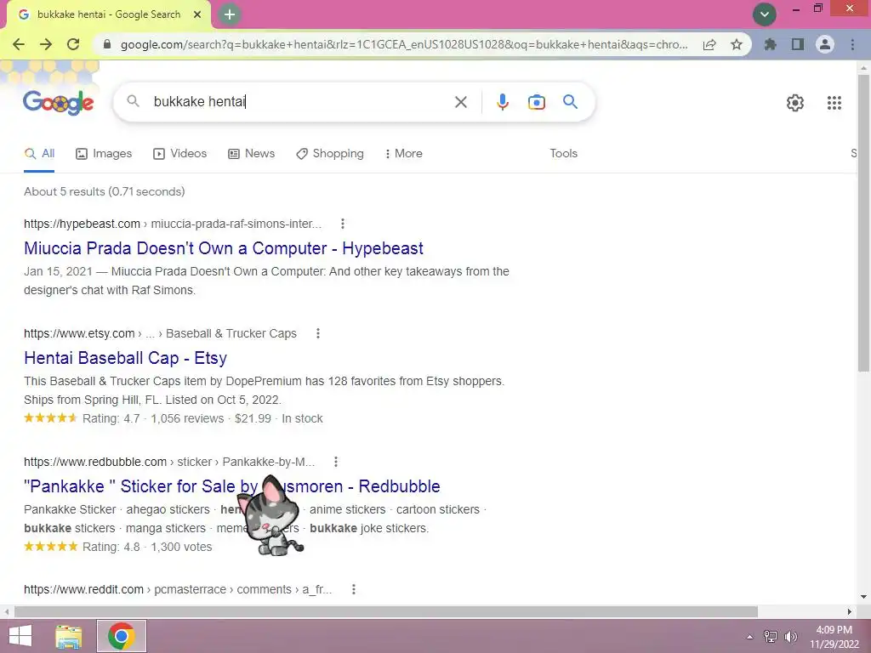Open Chrome extensions puzzle icon
The height and width of the screenshot is (653, 871).
click(770, 44)
